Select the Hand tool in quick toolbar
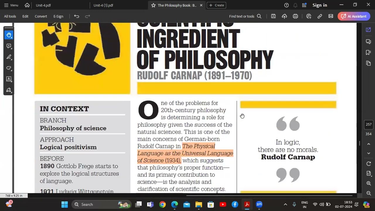375x211 pixels. click(9, 35)
